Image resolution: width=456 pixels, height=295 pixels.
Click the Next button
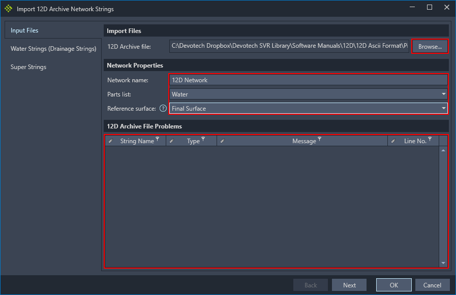349,285
